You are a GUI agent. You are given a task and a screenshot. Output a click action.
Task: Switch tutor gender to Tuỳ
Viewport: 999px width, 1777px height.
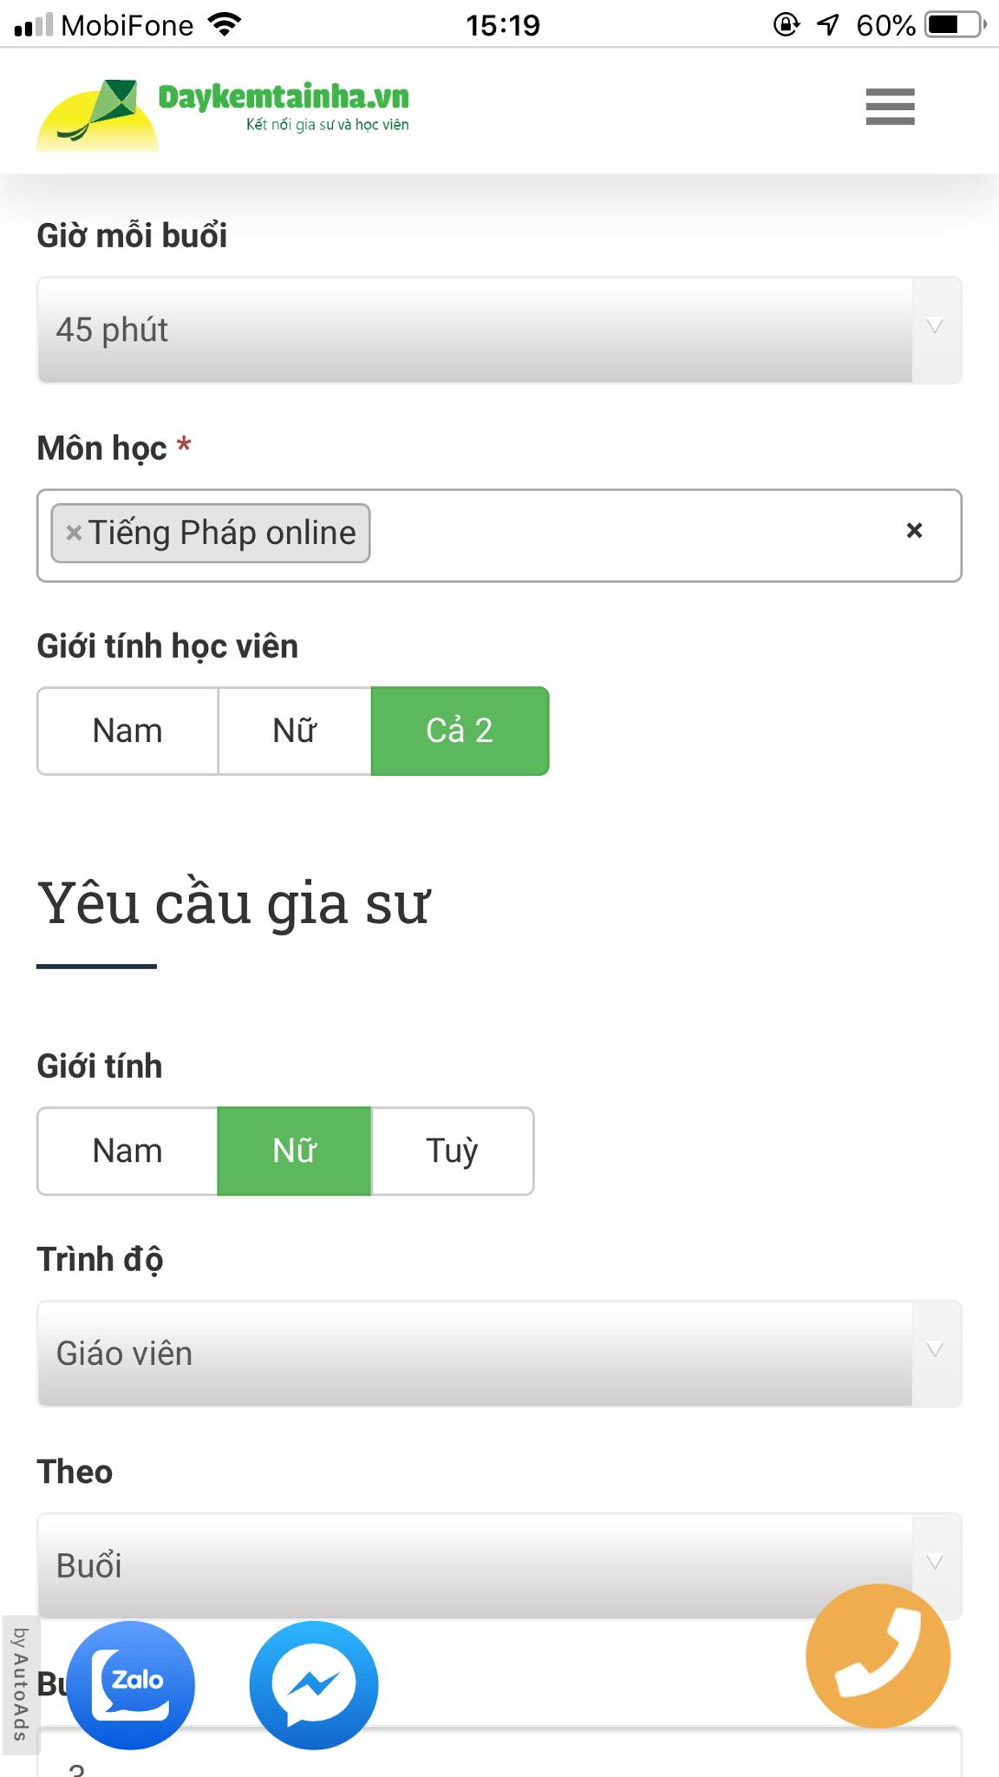tap(452, 1151)
